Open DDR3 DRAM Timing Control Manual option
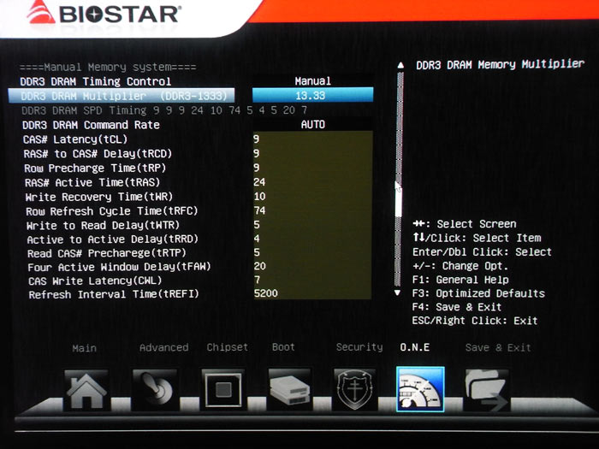Viewport: 599px width, 449px height. pyautogui.click(x=312, y=81)
